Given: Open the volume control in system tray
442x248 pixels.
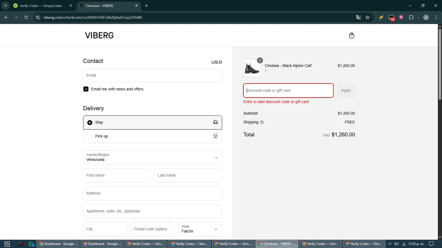Looking at the screenshot, I should (x=396, y=244).
